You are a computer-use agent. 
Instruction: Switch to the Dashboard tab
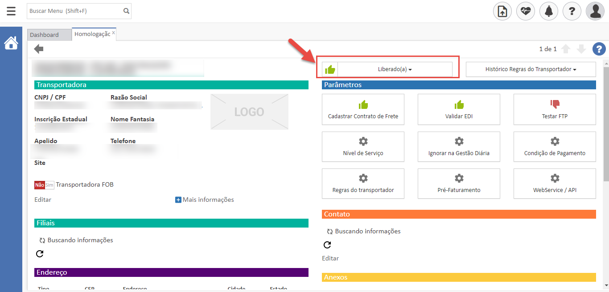click(x=45, y=35)
